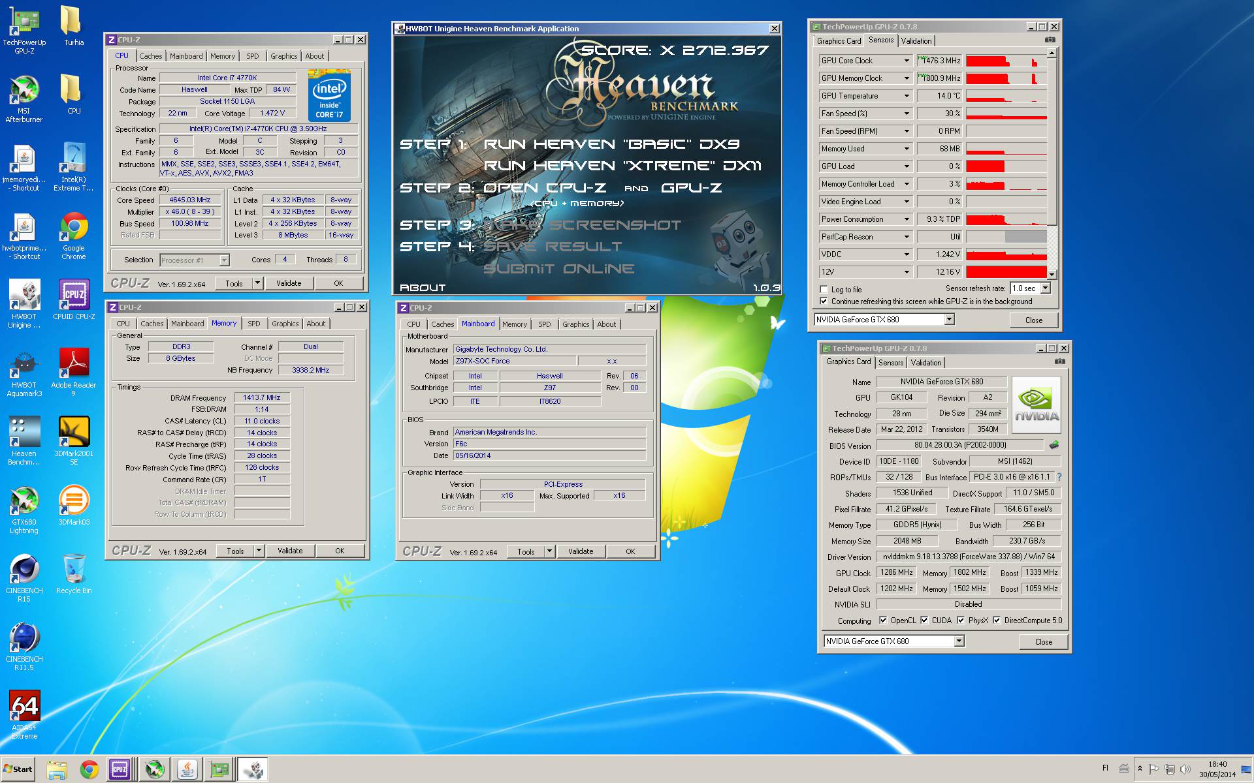This screenshot has width=1254, height=783.
Task: Open GPU selector dropdown in Graphics Card window
Action: pos(959,641)
